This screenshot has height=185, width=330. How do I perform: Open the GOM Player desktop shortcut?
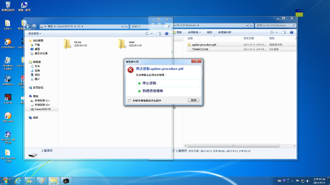(8, 44)
